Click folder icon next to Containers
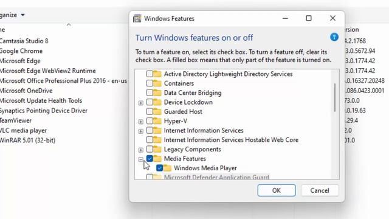389x219 pixels. click(157, 83)
